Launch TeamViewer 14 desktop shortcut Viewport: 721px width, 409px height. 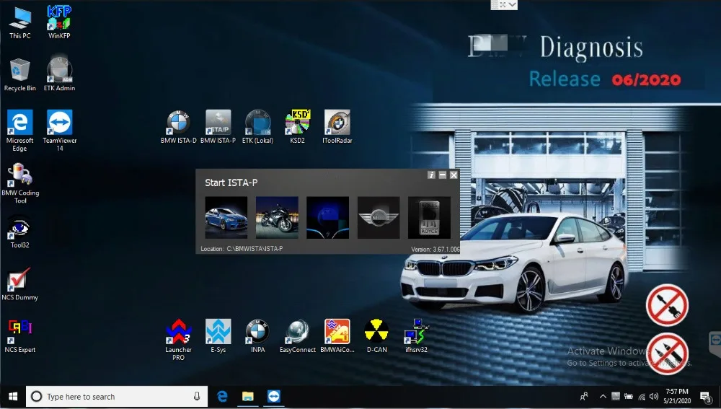pyautogui.click(x=59, y=131)
